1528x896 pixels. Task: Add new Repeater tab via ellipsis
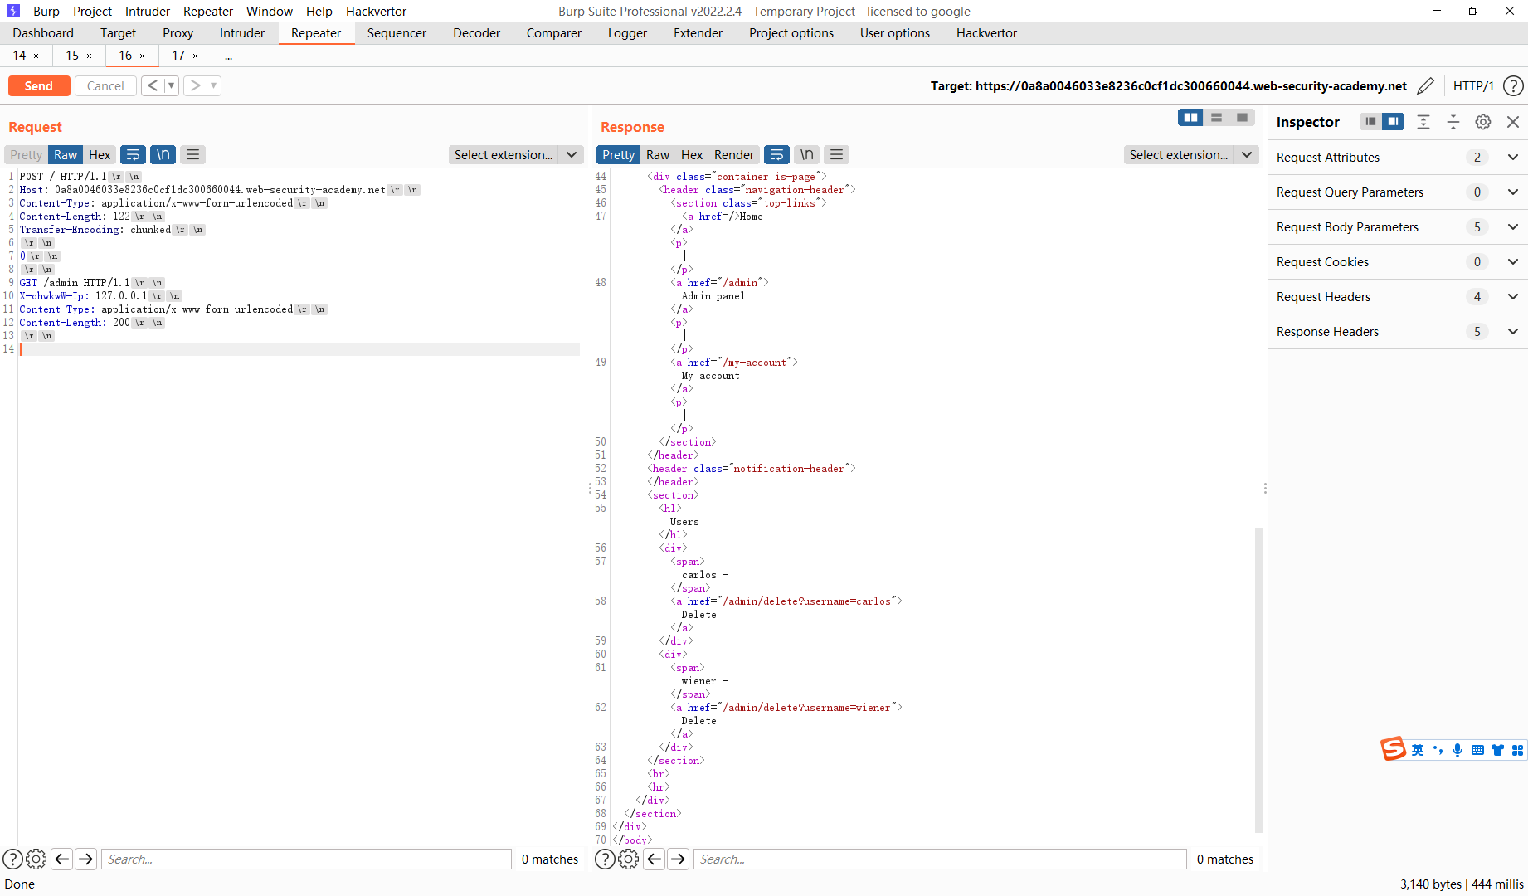point(228,56)
